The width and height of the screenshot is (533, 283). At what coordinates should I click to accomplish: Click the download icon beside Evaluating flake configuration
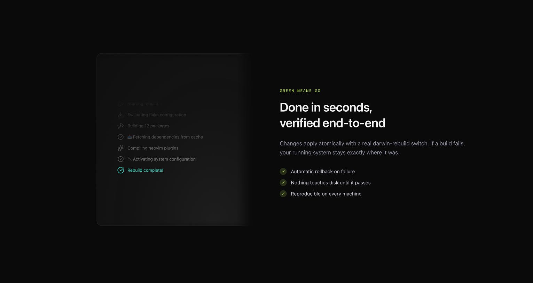[x=120, y=115]
